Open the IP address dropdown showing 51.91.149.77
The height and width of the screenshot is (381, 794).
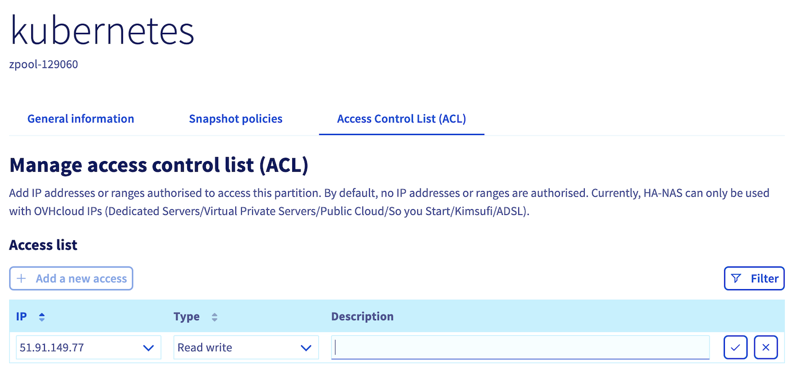click(x=88, y=347)
